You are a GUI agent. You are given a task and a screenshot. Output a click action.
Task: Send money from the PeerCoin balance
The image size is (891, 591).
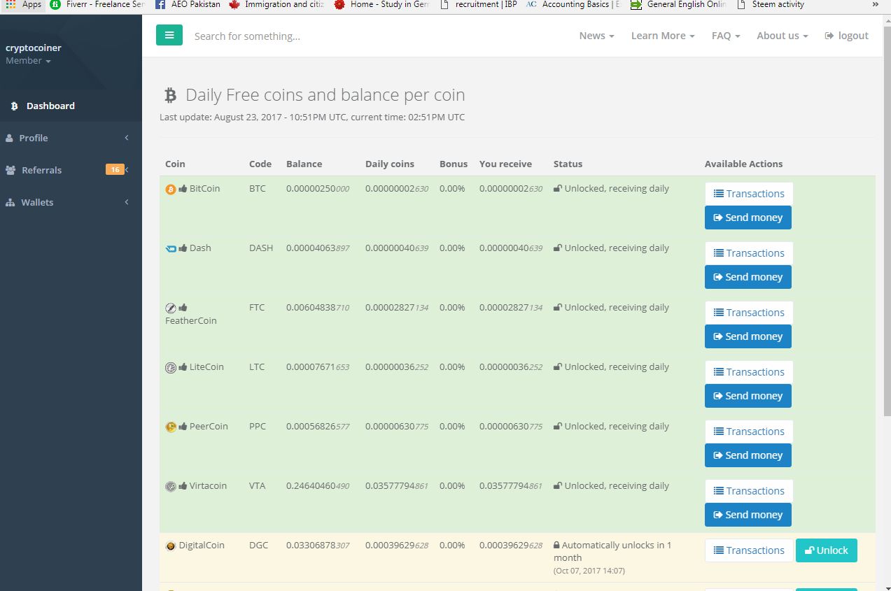coord(748,455)
